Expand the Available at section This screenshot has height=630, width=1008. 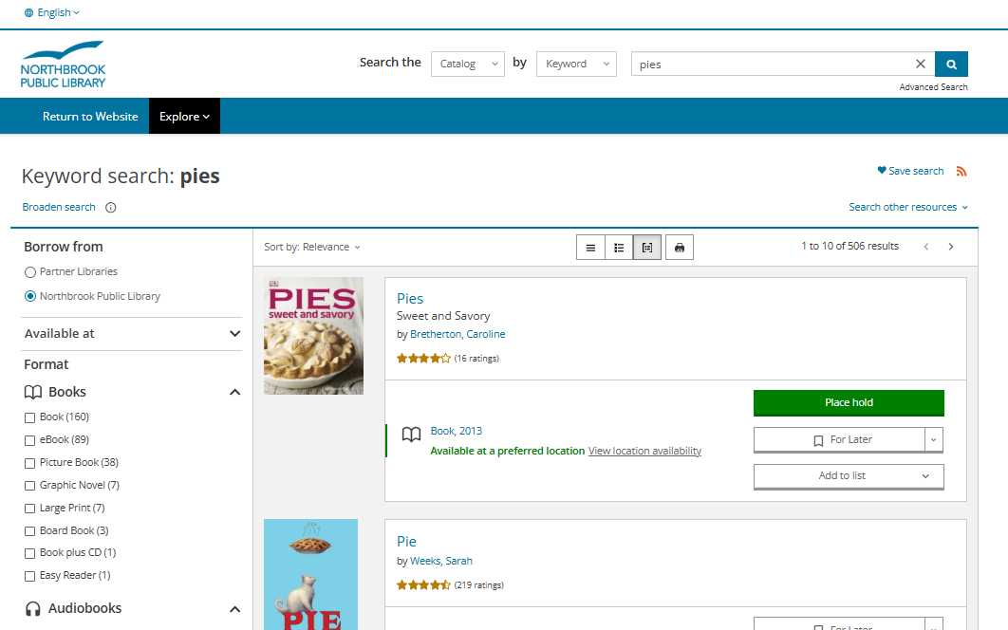[132, 334]
